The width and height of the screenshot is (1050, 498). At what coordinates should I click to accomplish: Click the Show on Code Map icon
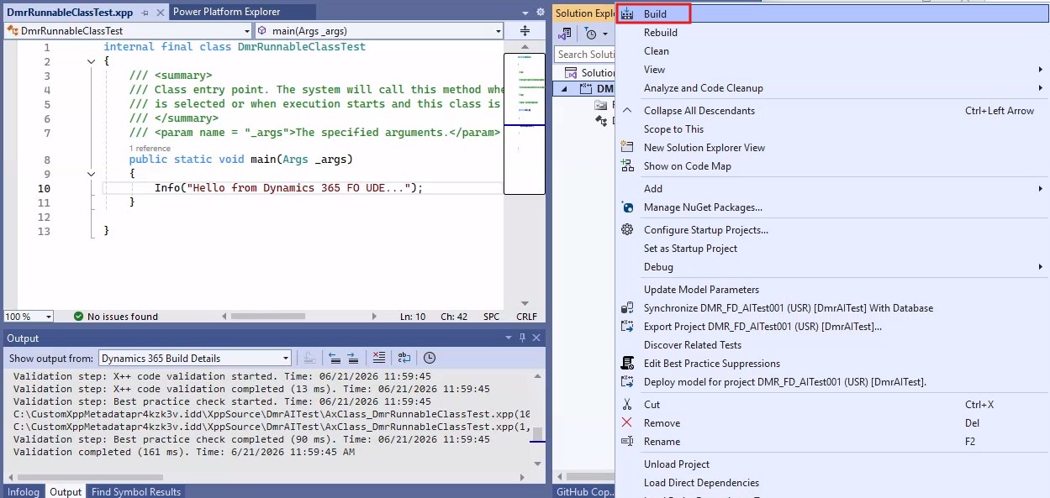(x=627, y=165)
